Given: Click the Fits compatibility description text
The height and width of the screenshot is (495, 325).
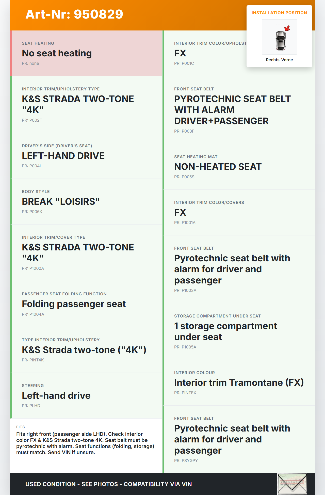Looking at the screenshot, I should click(85, 443).
